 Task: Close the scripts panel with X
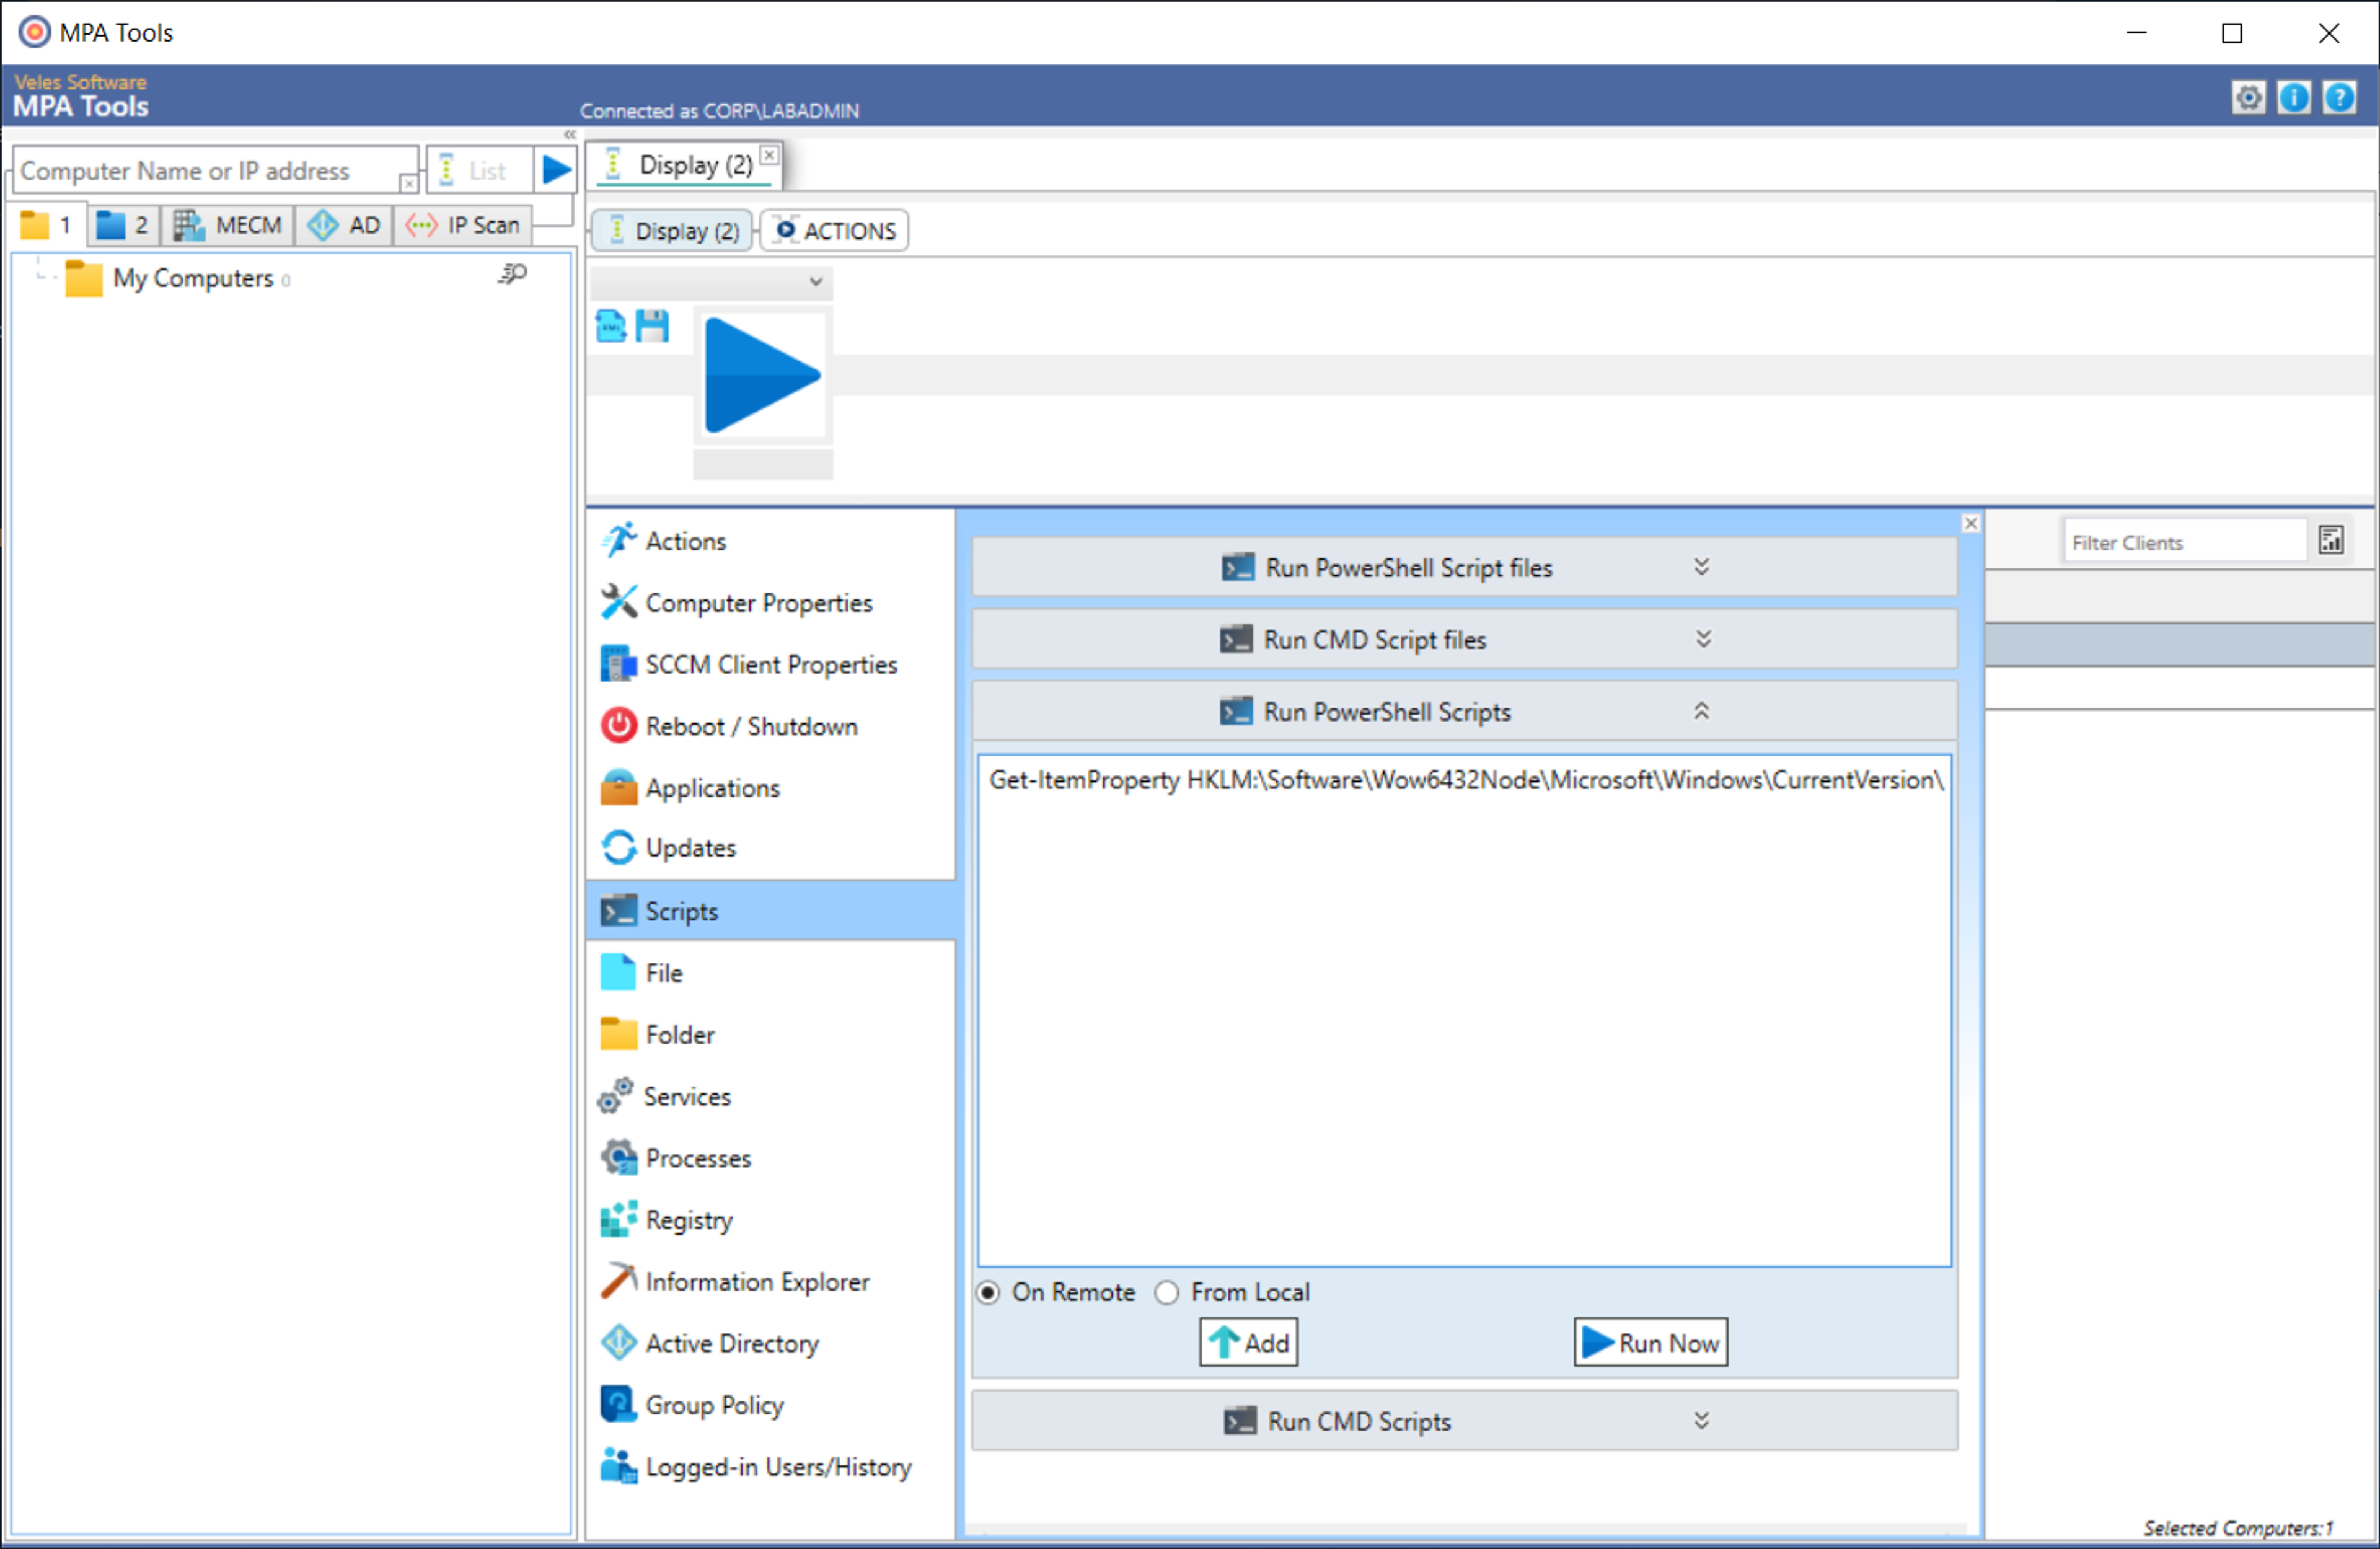tap(1970, 523)
